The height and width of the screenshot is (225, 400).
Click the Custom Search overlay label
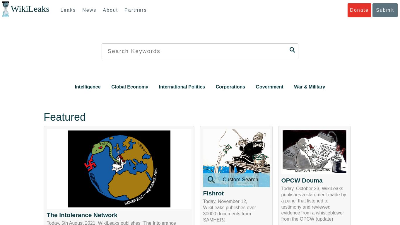click(x=240, y=180)
